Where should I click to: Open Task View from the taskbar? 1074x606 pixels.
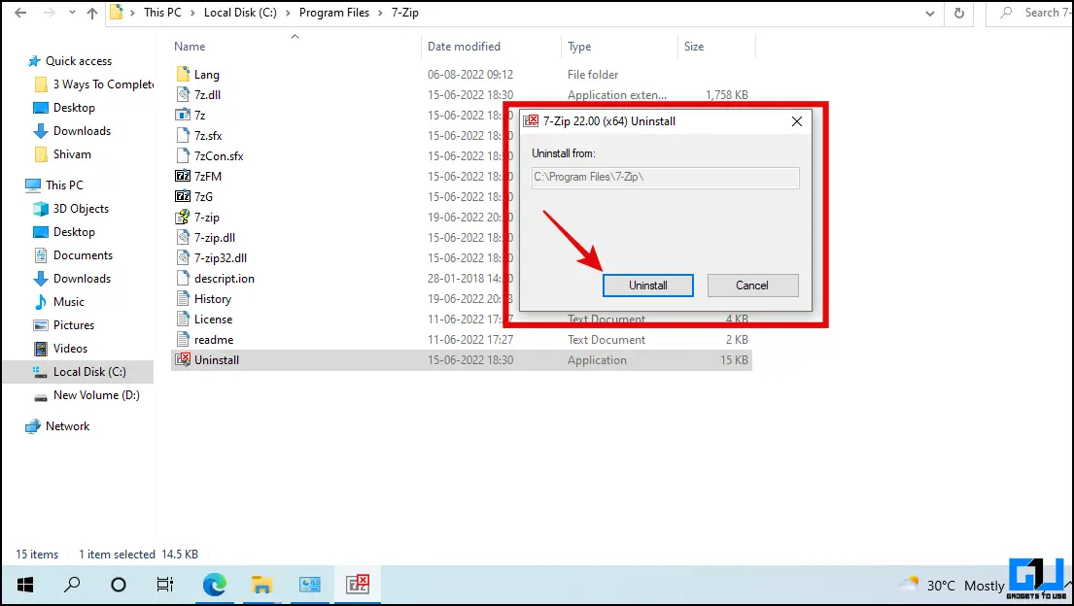[165, 585]
